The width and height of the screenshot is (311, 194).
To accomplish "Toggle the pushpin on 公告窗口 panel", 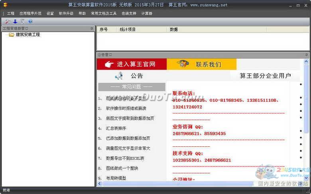I will pyautogui.click(x=306, y=54).
